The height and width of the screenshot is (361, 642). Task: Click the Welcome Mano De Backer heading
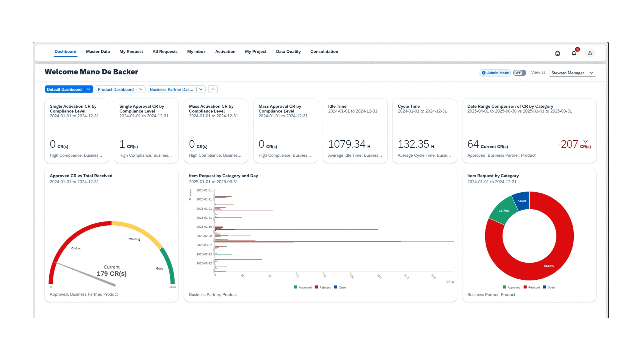click(x=91, y=72)
